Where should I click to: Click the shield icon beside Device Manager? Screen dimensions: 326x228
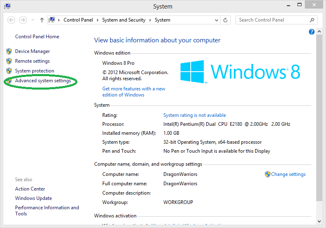coord(9,51)
